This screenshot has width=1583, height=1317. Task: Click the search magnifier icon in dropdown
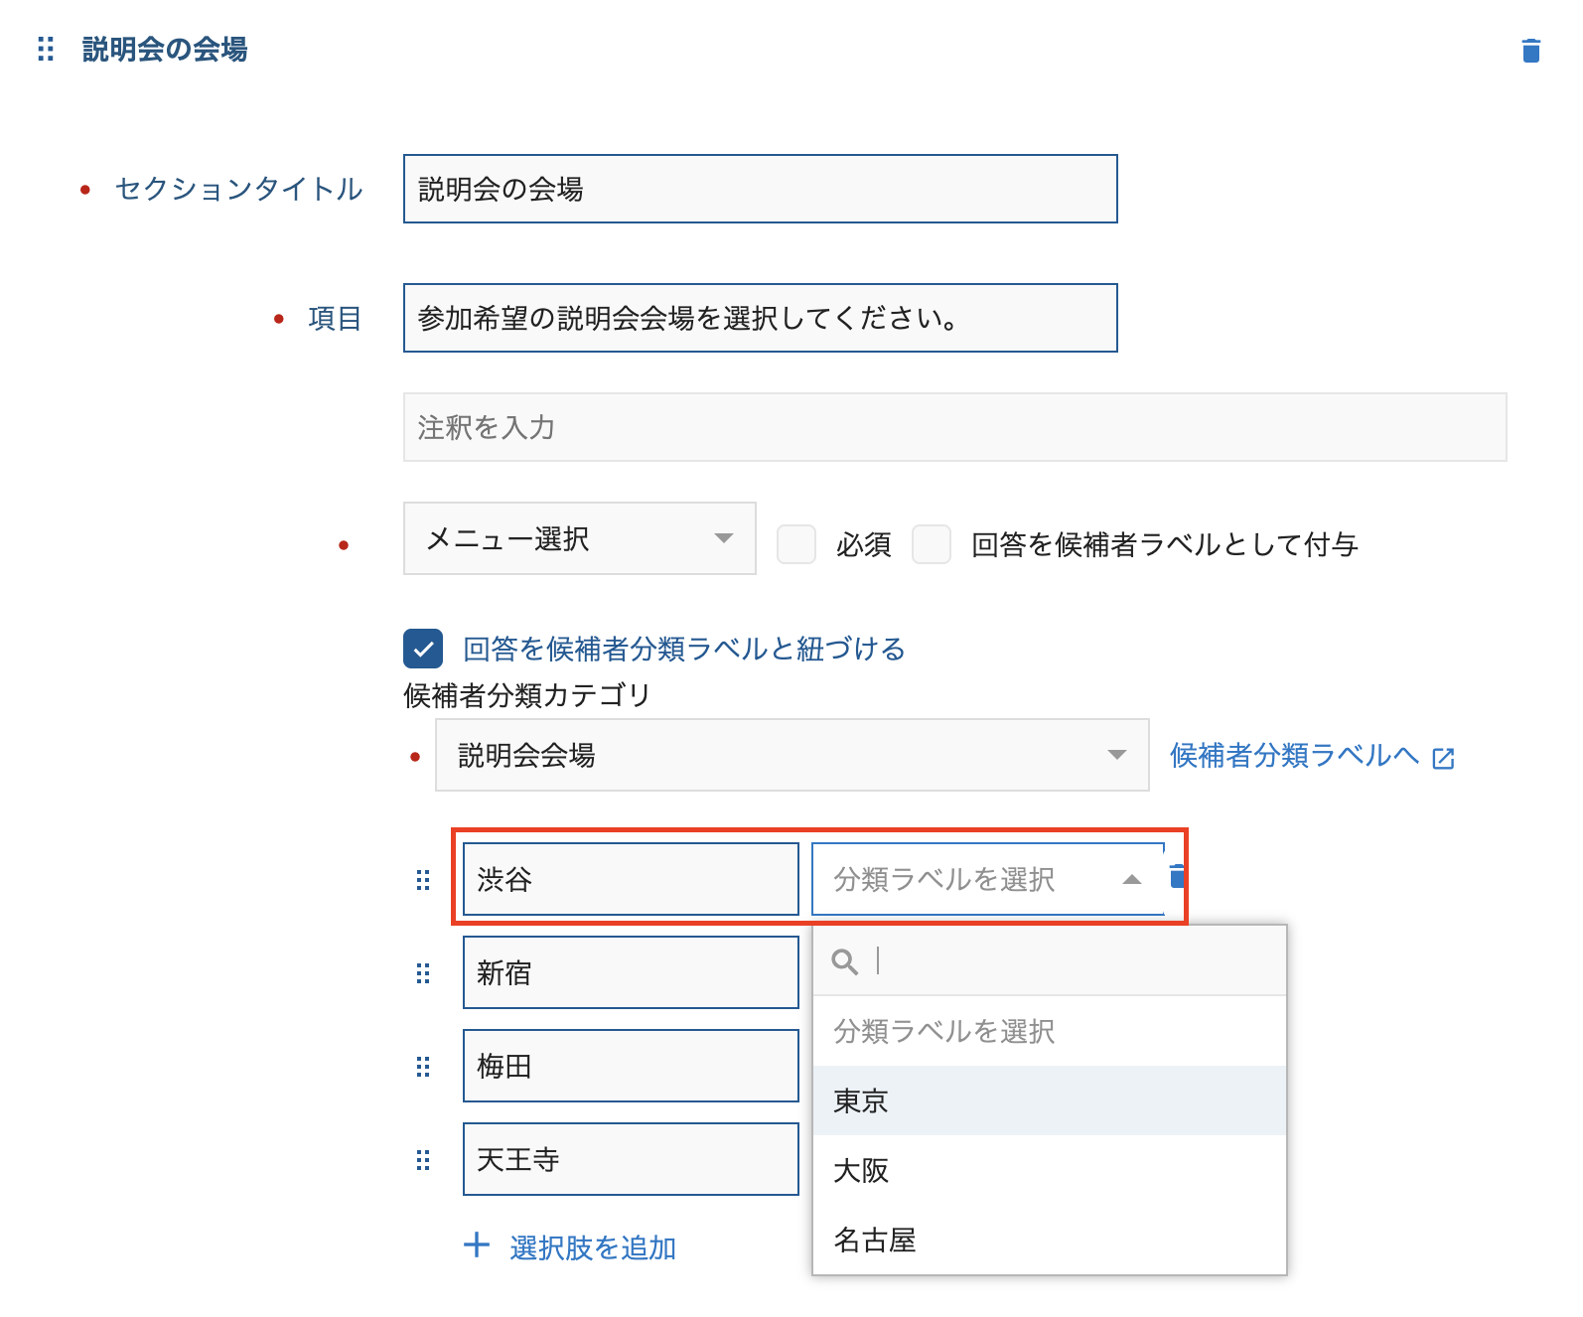pyautogui.click(x=844, y=961)
